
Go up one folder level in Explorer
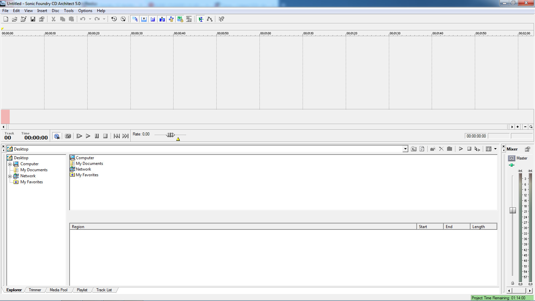point(414,149)
